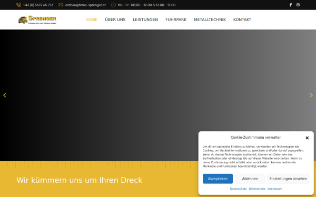Follow the Impressum link
This screenshot has width=316, height=197.
tap(275, 189)
